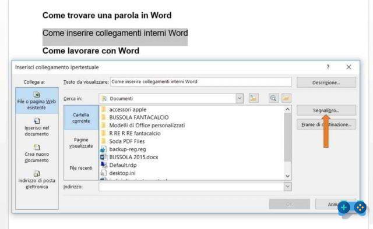Select the BUSSOLA 2015.docx file
Screen dimensions: 373x229
[x=129, y=157]
